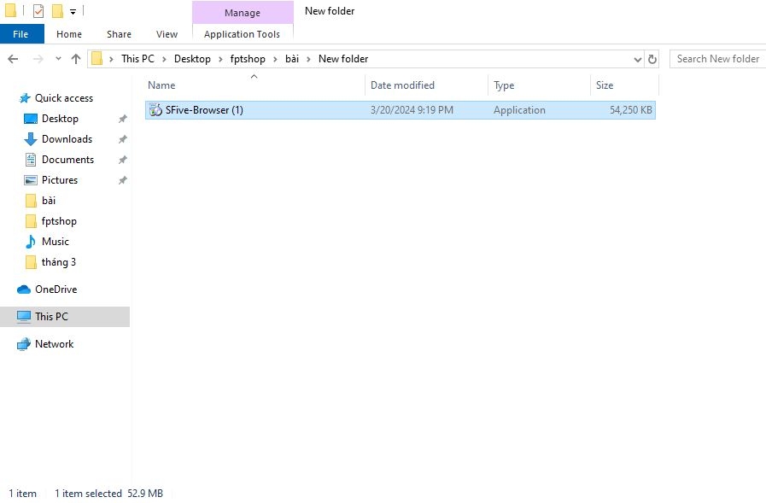Open the Share ribbon tab
The width and height of the screenshot is (766, 503).
click(119, 34)
